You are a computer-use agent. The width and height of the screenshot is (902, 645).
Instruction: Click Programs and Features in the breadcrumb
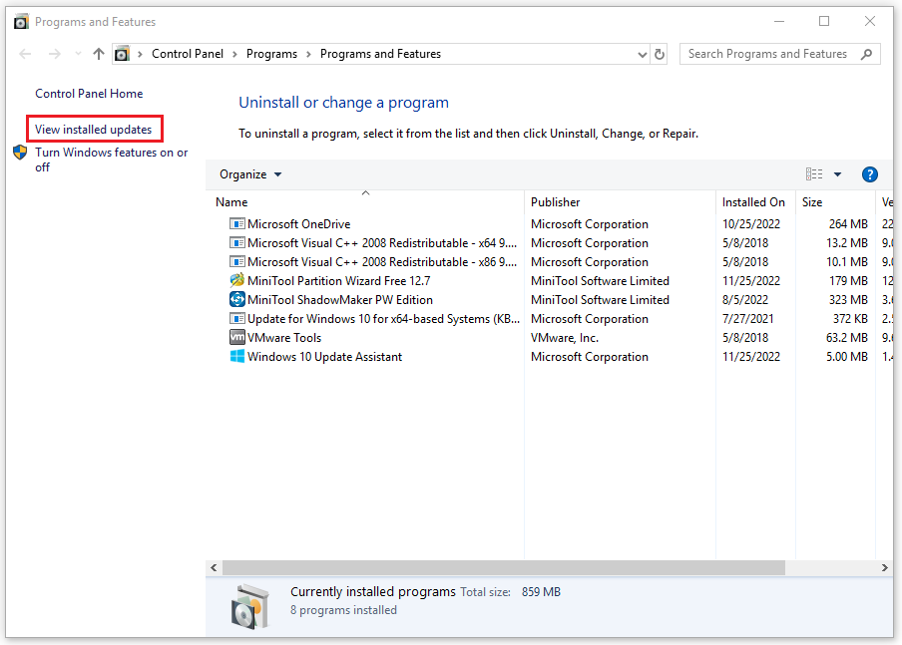pos(380,54)
